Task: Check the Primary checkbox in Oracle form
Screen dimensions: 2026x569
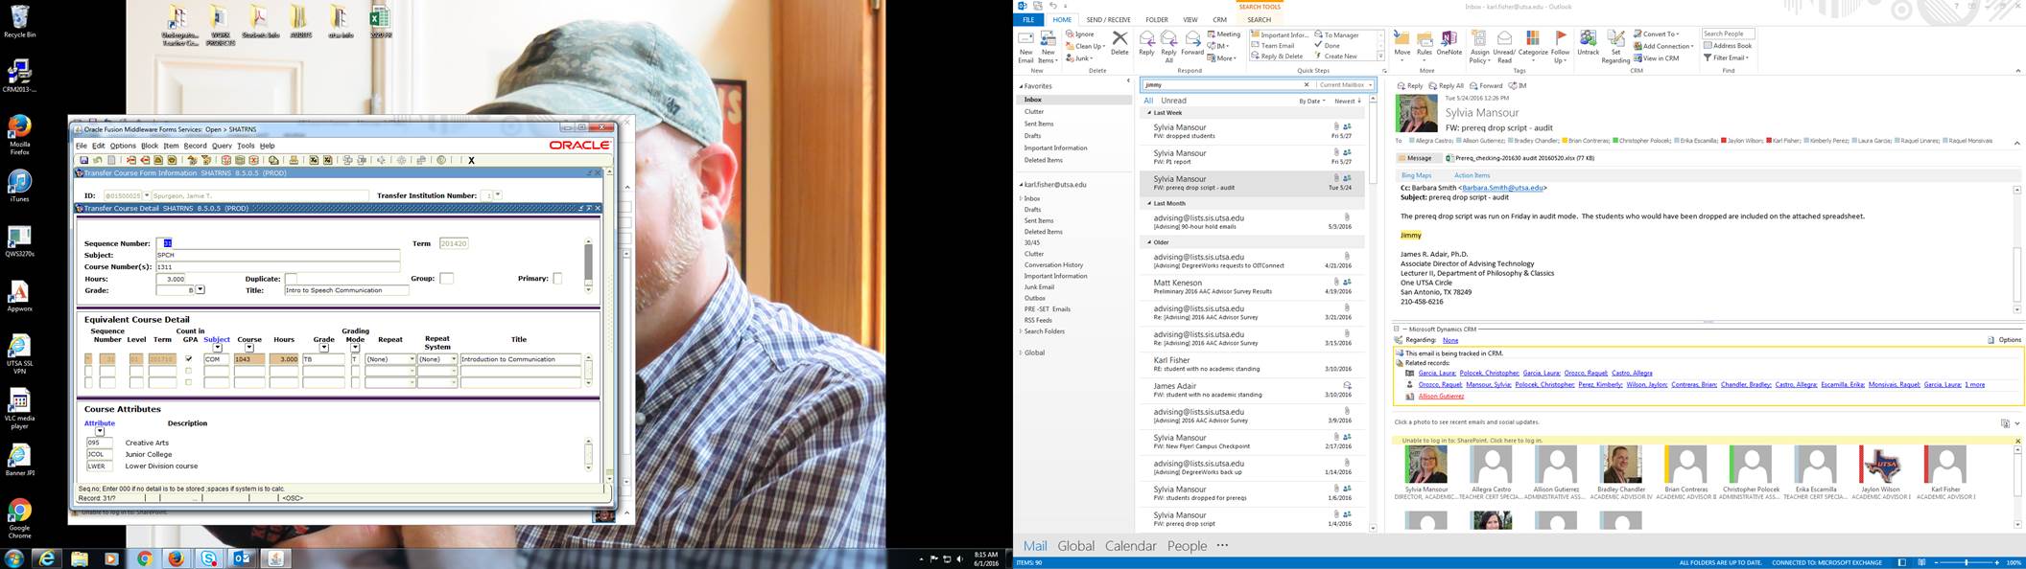Action: tap(557, 279)
